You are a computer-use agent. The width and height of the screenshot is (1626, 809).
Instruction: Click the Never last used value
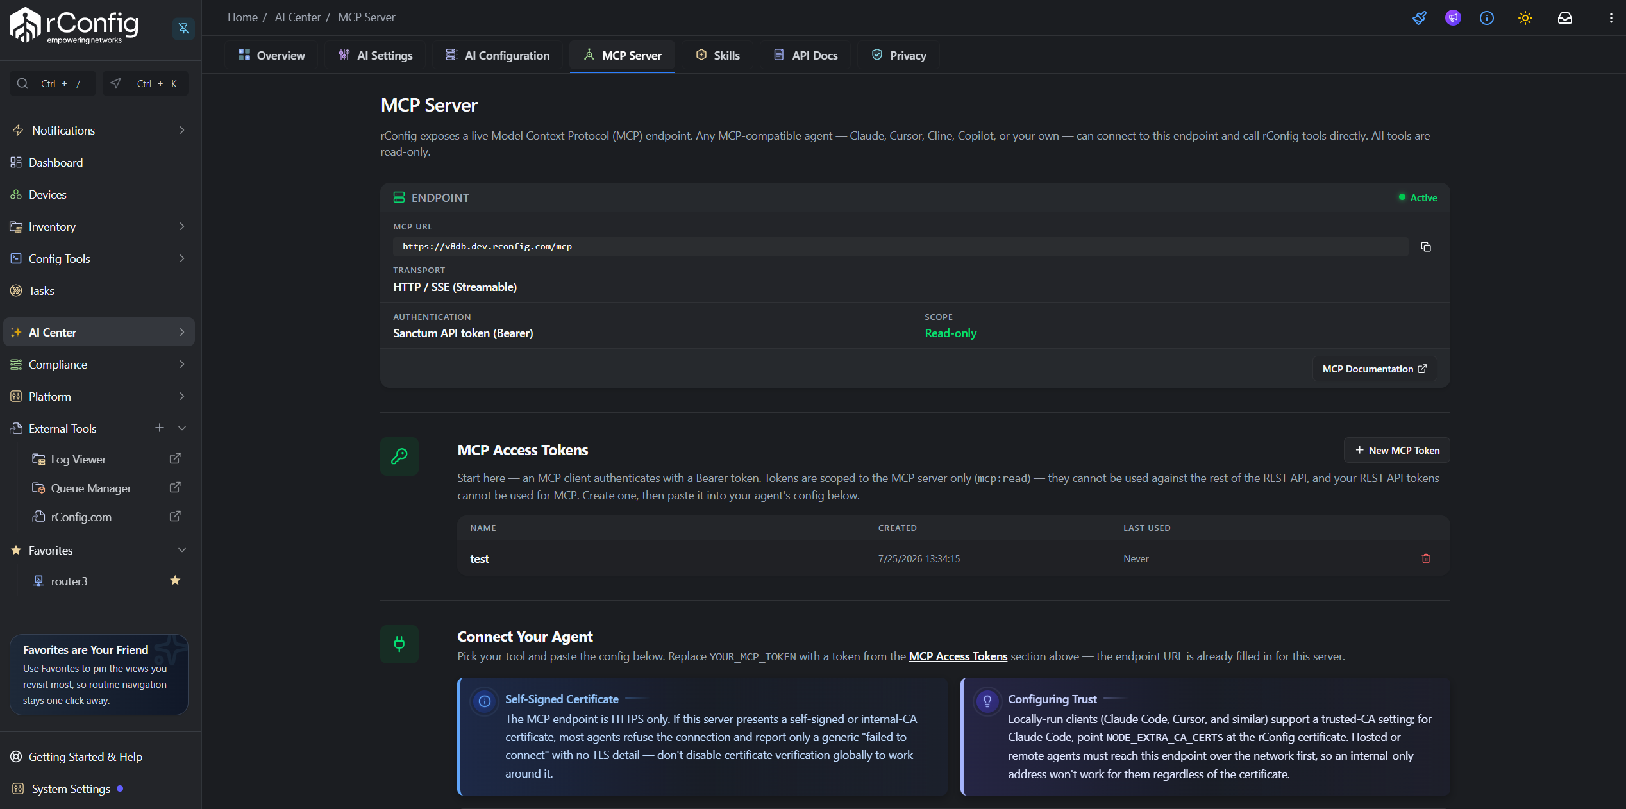point(1136,559)
